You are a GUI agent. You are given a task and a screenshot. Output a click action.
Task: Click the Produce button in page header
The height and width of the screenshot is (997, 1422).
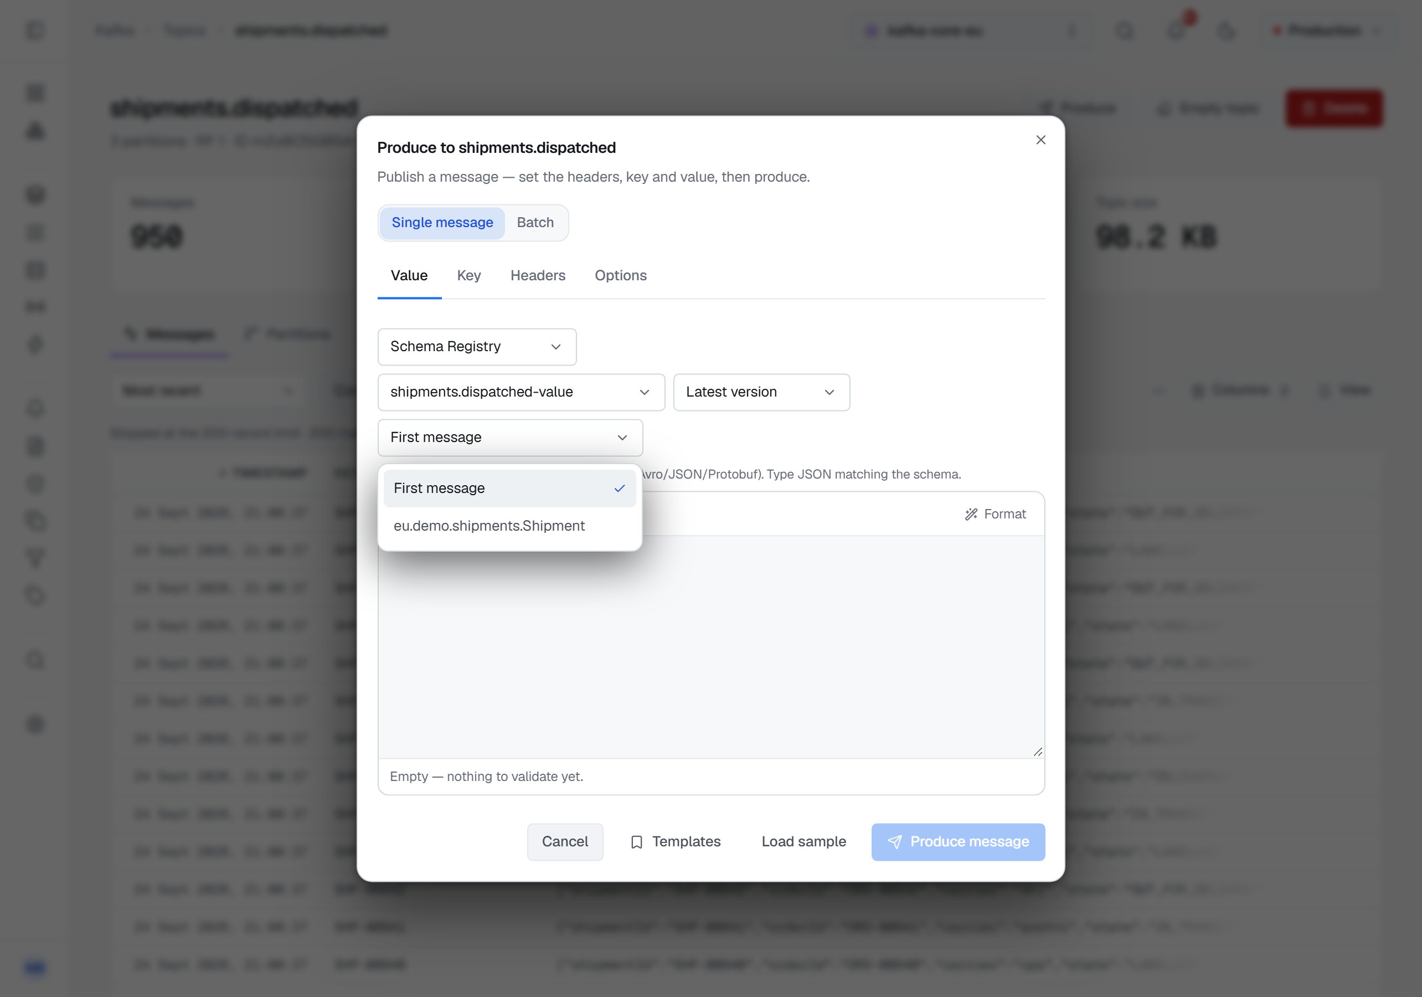[x=1078, y=109]
